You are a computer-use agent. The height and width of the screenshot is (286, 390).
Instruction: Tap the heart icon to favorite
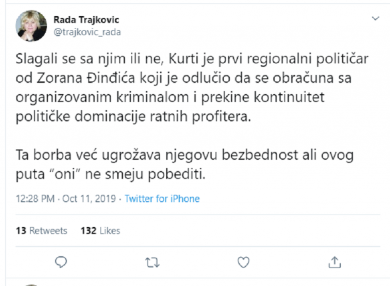243,262
